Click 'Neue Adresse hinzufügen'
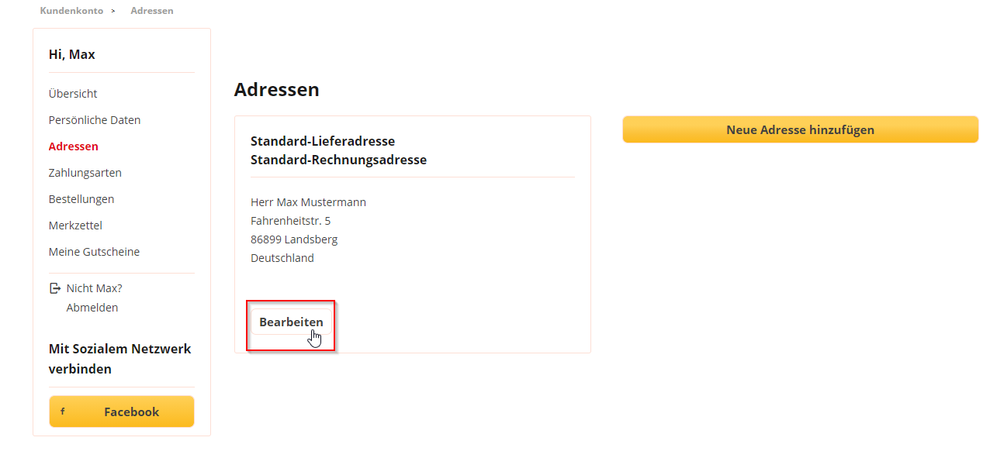 tap(800, 129)
